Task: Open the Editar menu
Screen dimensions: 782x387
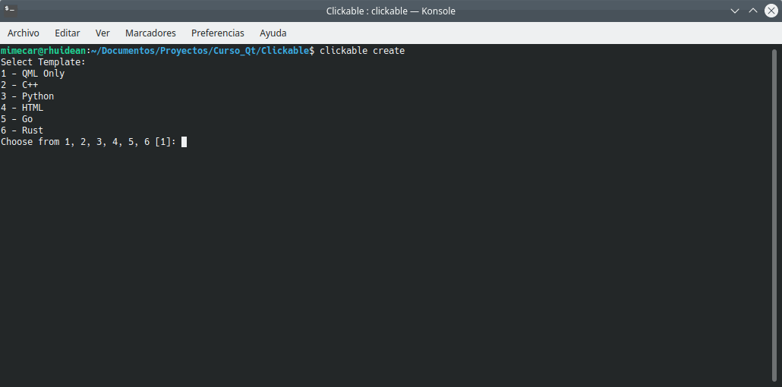Action: coord(68,33)
